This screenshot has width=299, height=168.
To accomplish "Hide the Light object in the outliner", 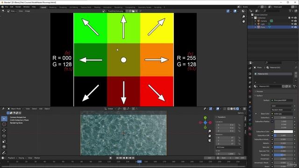I will (292, 24).
